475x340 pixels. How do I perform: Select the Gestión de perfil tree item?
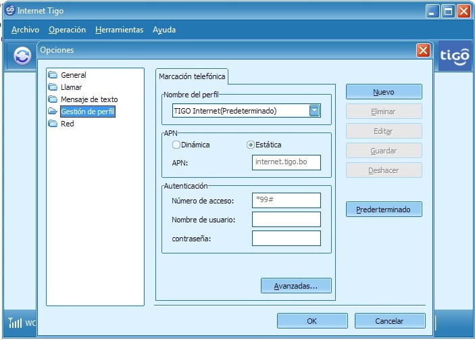coord(88,112)
